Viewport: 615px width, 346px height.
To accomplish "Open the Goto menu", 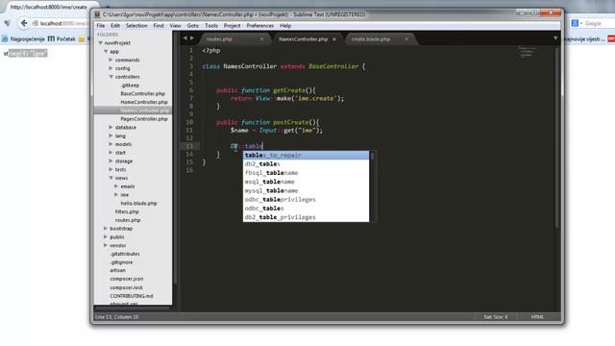I will [x=192, y=26].
